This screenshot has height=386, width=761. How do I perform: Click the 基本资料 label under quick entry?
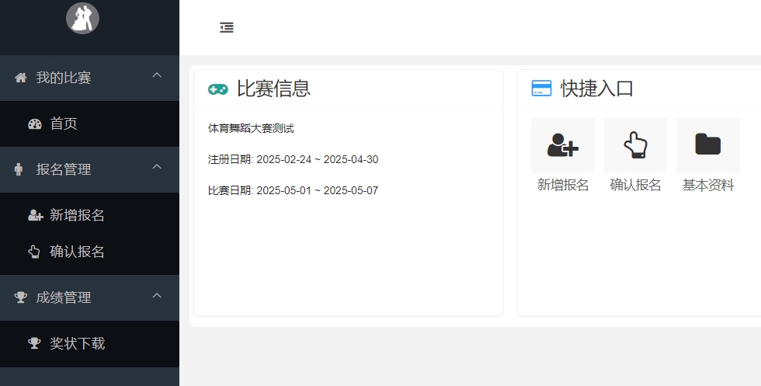coord(707,185)
